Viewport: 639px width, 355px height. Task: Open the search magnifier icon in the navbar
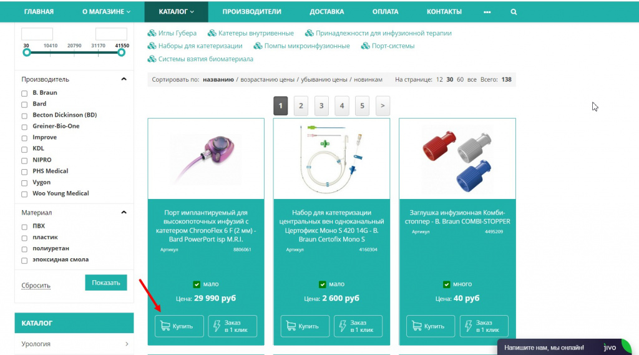pyautogui.click(x=514, y=12)
